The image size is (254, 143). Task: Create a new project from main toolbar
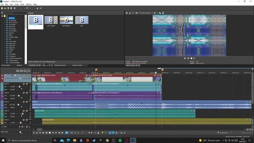click(x=2, y=8)
